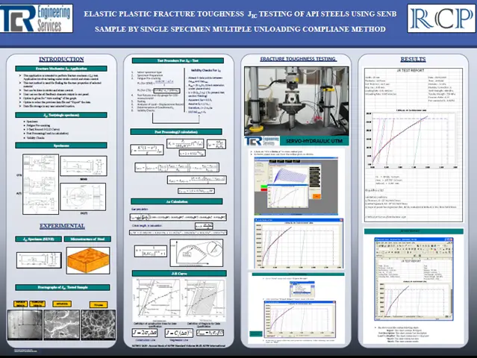Open the Excel JR test report screenshot
The image size is (477, 358).
coord(414,279)
